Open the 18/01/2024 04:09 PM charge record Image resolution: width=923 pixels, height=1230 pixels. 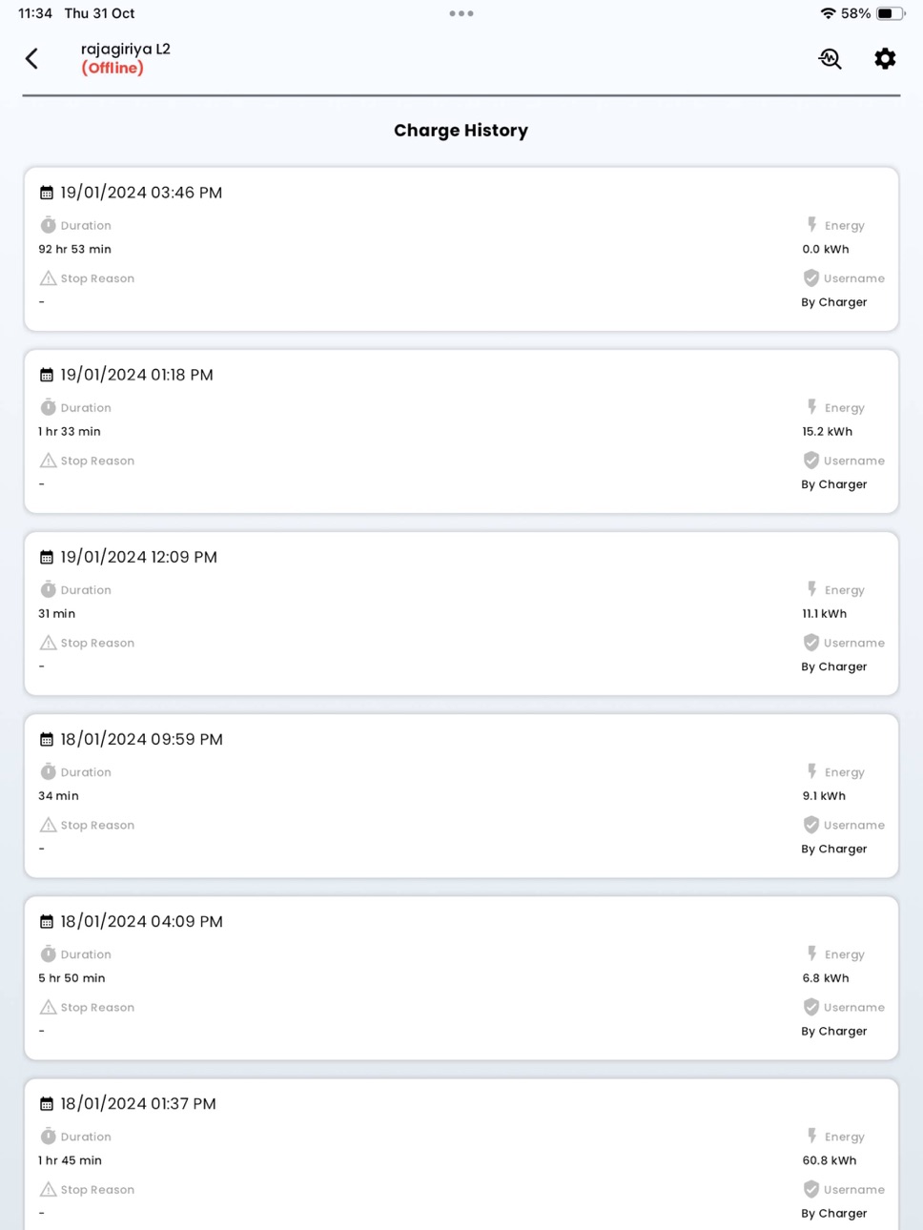(461, 977)
